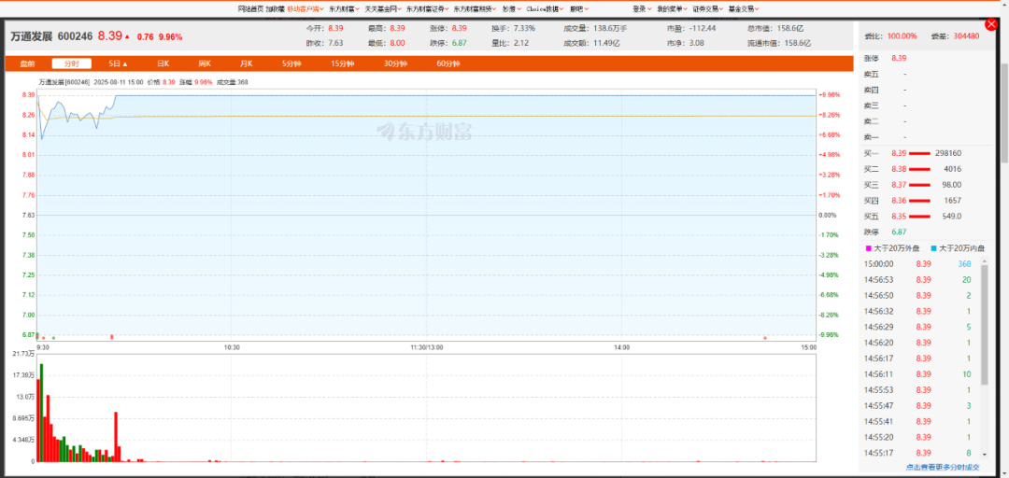Click the 买四 bid volume 1657
Image resolution: width=1009 pixels, height=478 pixels.
tap(952, 201)
